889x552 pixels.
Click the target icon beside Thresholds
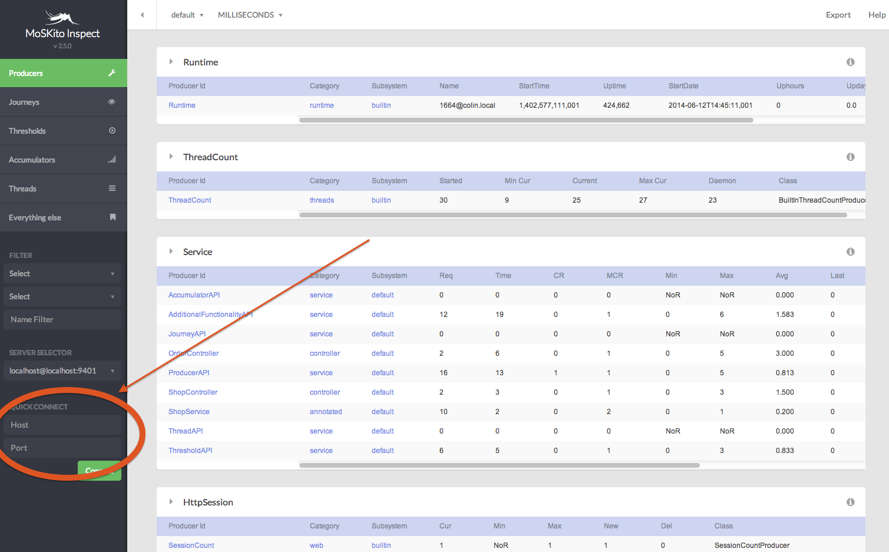point(112,131)
